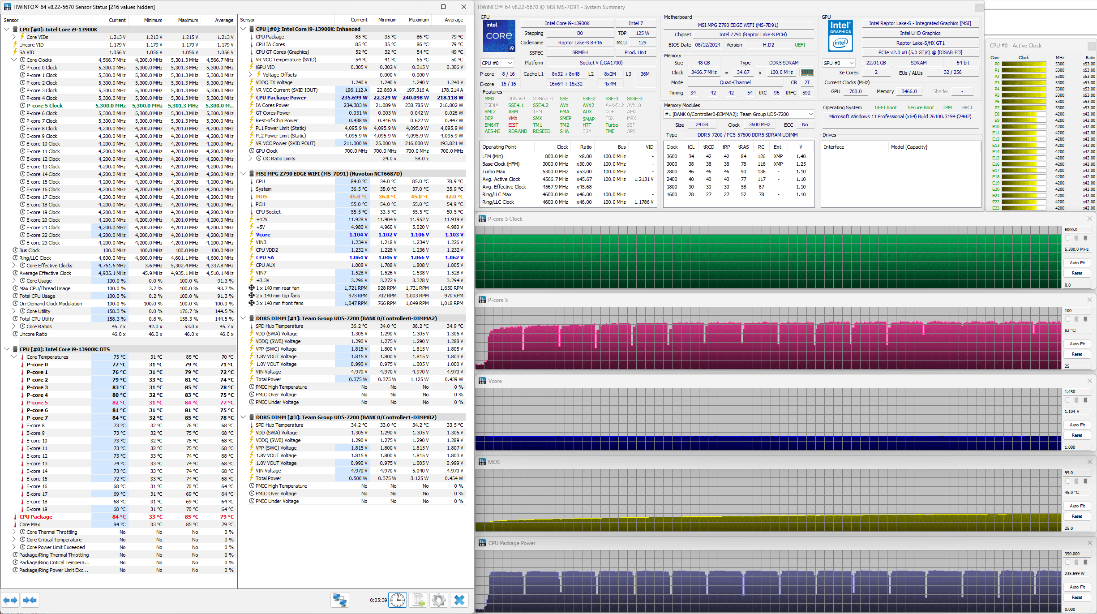Collapse the Core Clocks node

[14, 60]
